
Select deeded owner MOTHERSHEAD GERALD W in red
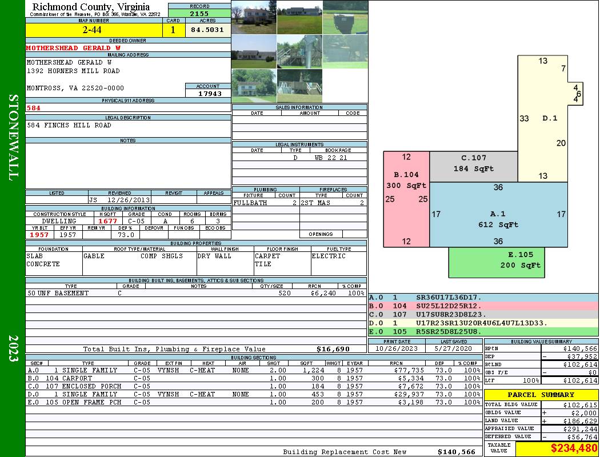[73, 48]
